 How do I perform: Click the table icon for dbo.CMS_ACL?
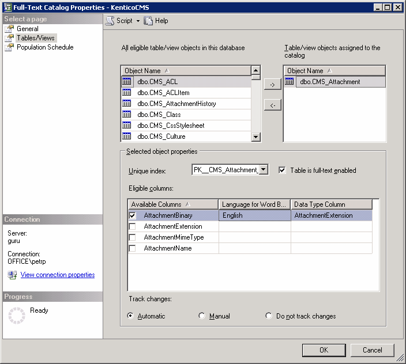127,81
